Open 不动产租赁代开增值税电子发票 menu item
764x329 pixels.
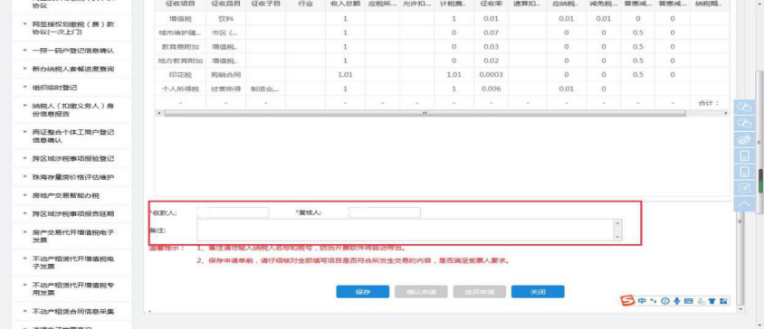click(73, 262)
